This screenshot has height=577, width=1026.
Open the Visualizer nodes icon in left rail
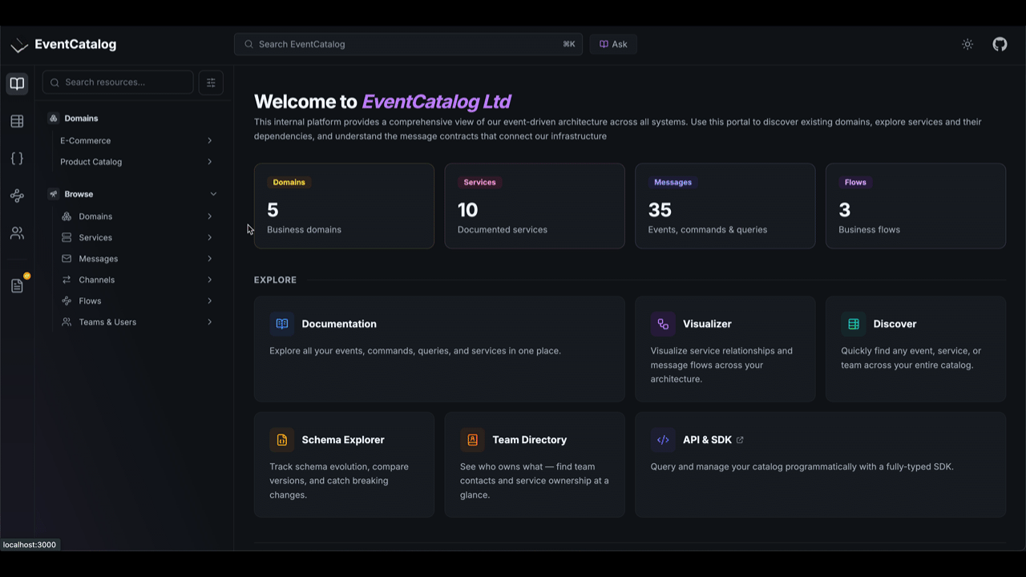click(17, 196)
